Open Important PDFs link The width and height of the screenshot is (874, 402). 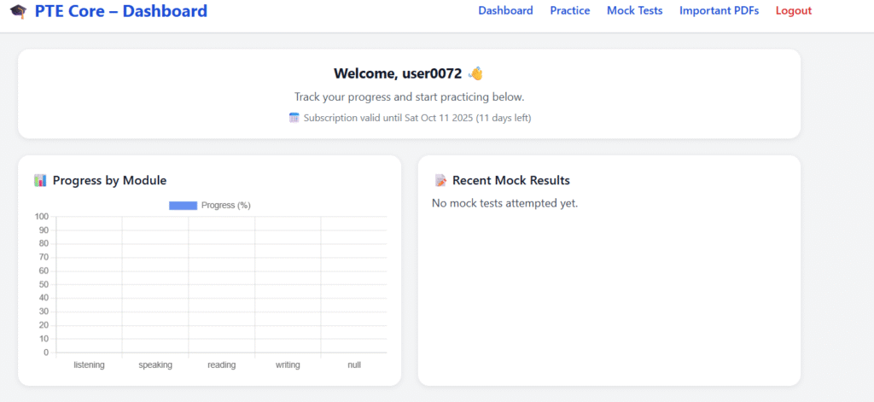click(x=719, y=11)
